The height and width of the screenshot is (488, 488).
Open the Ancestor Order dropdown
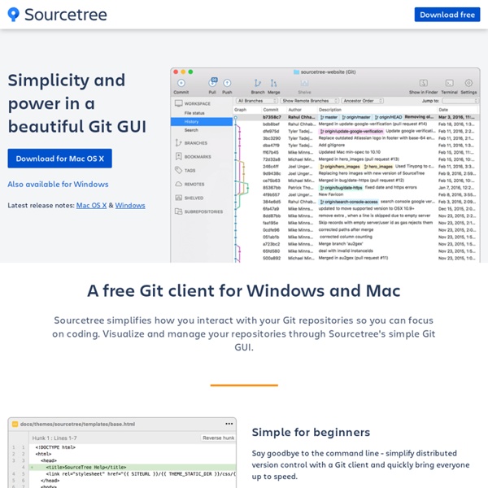coord(363,101)
